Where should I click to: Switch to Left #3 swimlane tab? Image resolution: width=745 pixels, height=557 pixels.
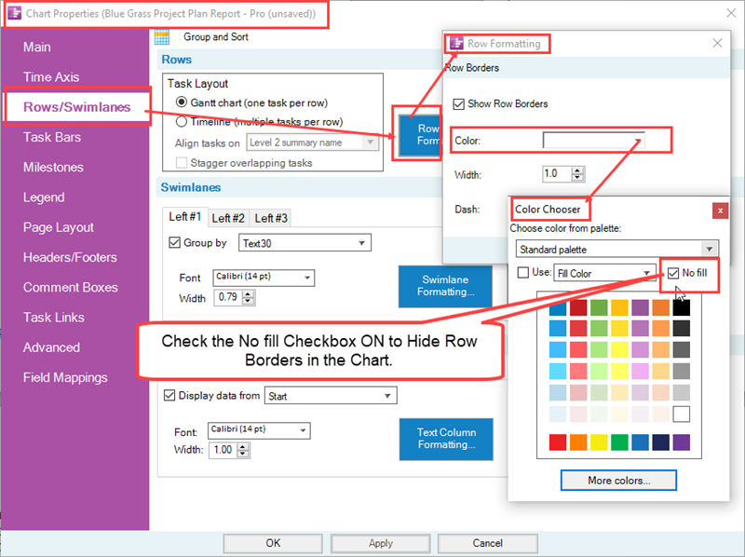tap(271, 218)
